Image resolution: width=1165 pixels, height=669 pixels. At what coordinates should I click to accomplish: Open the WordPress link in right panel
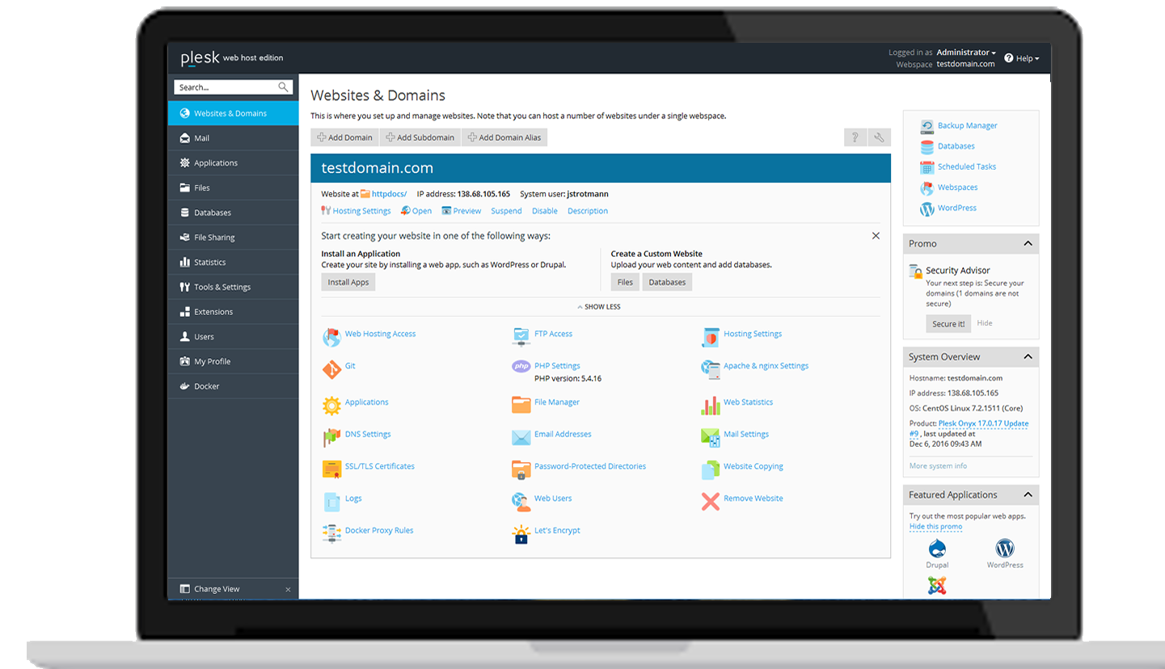click(x=957, y=208)
